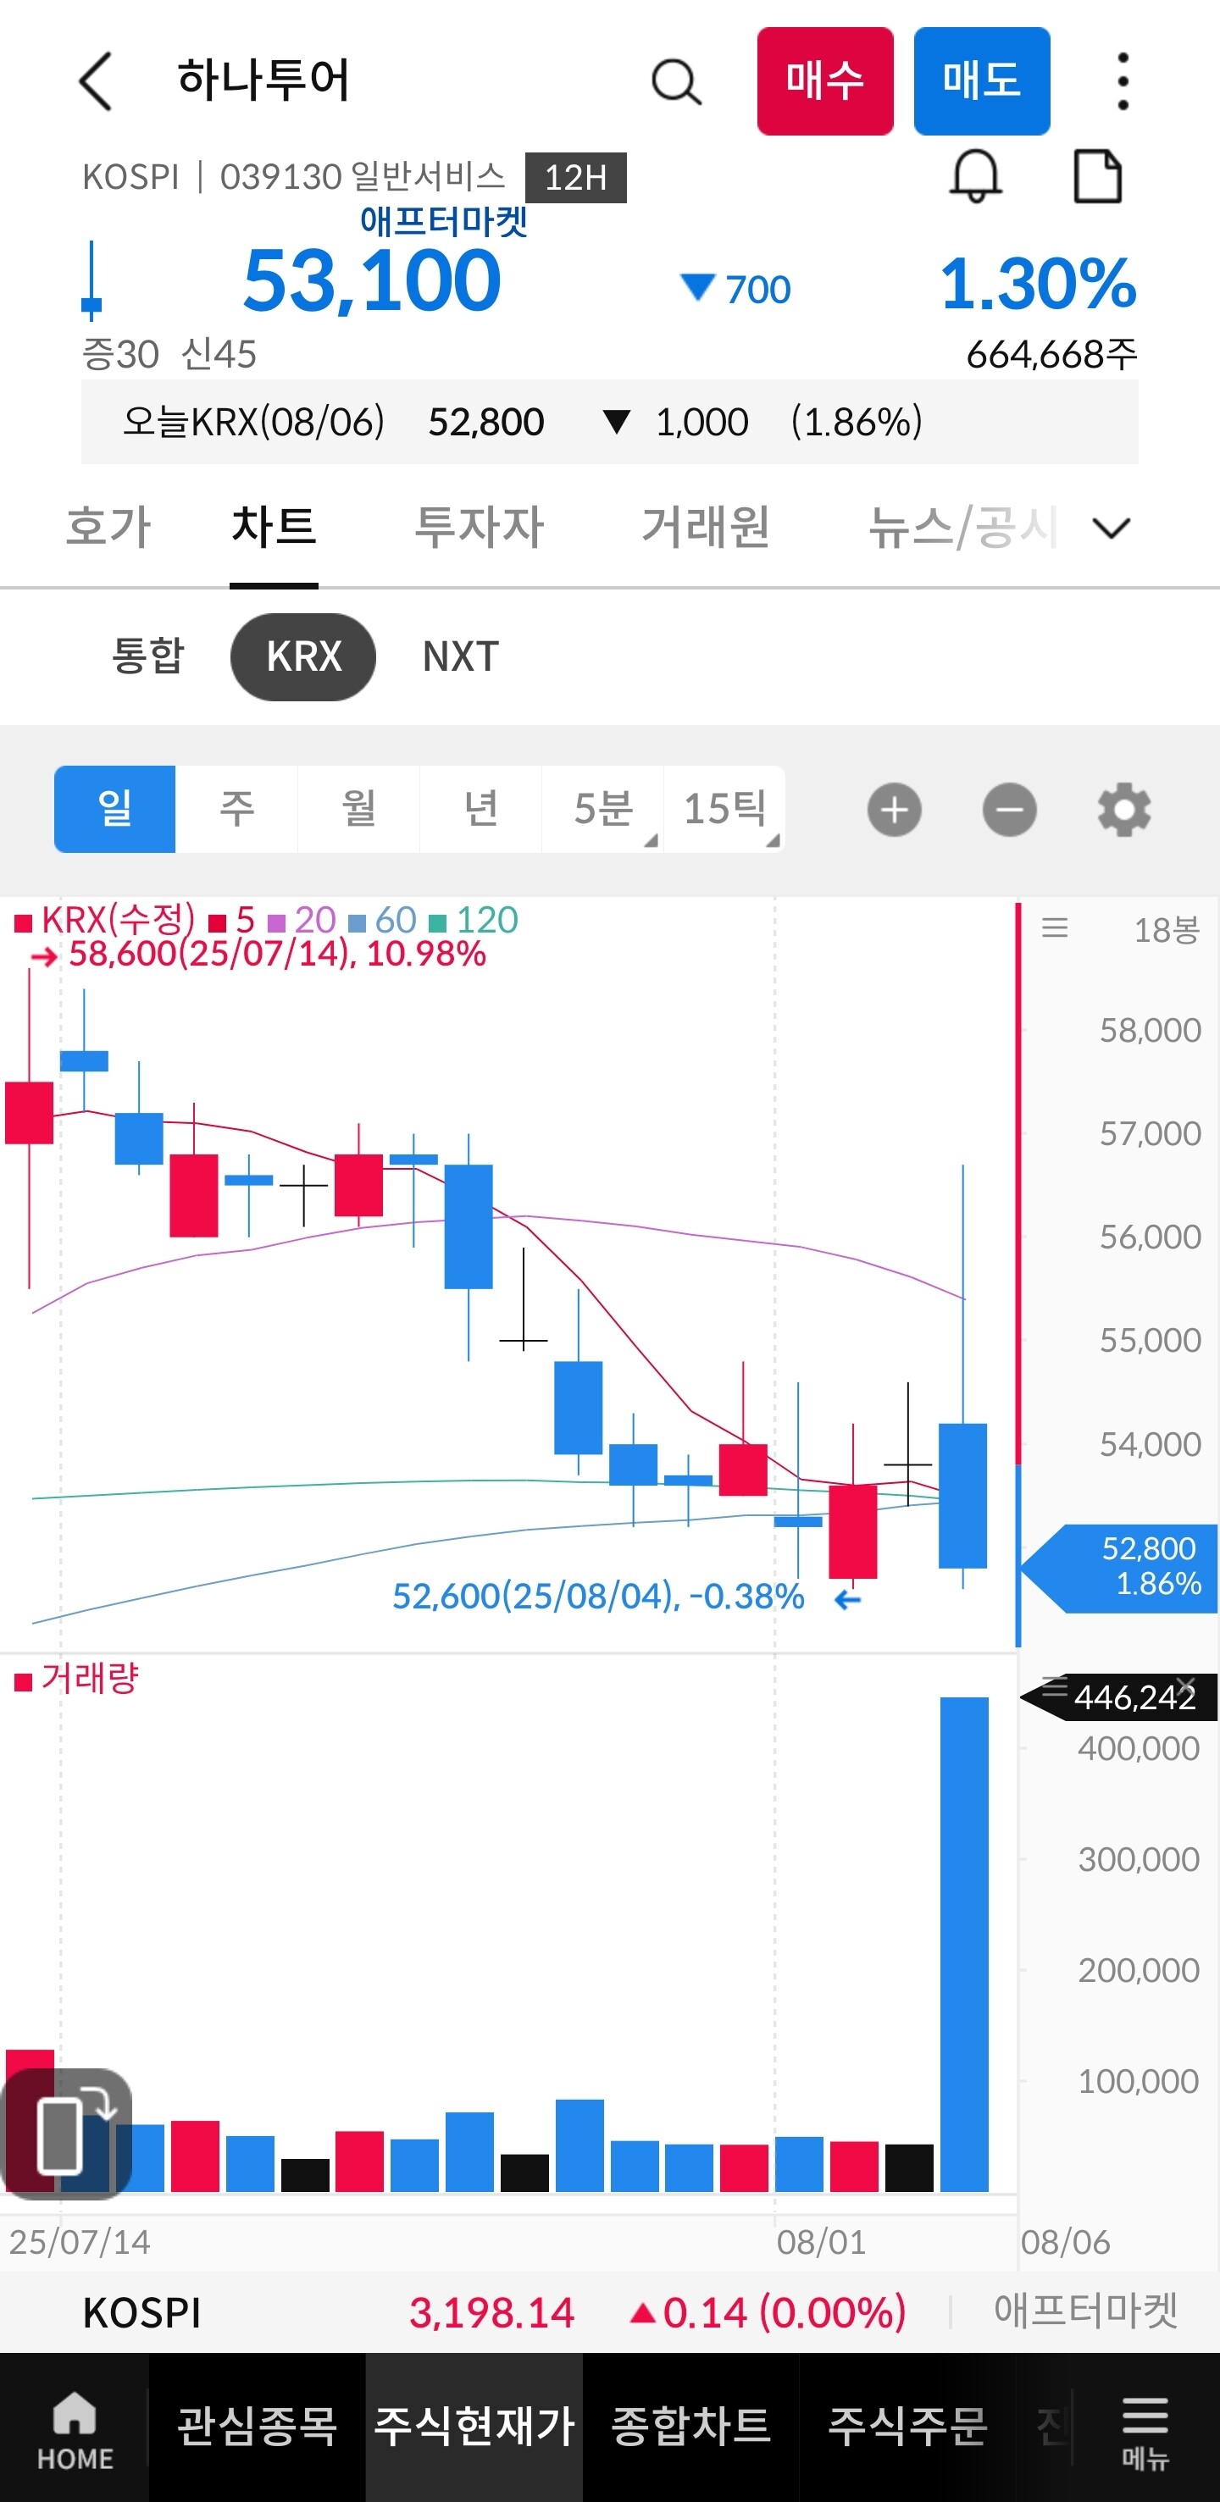The width and height of the screenshot is (1220, 2502).
Task: Select KRX market option
Action: click(x=303, y=656)
